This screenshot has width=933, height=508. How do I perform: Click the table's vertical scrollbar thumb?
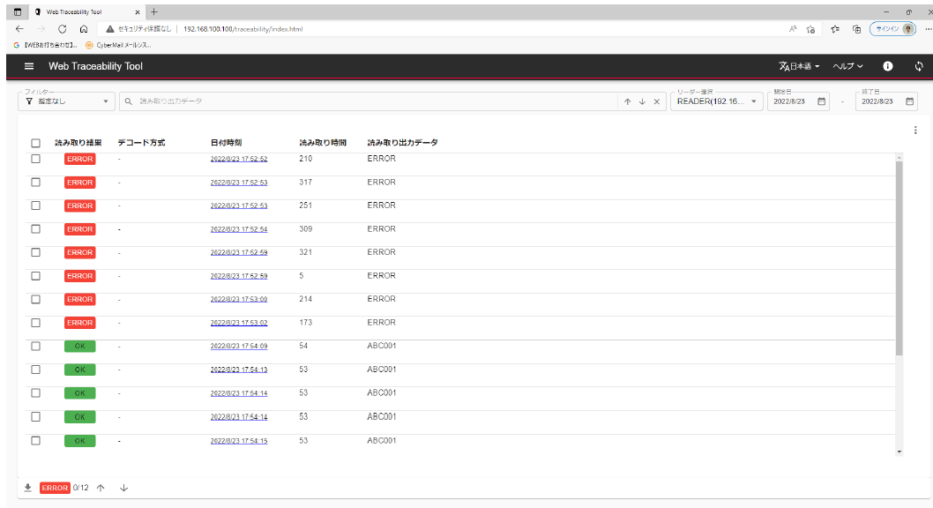[899, 258]
